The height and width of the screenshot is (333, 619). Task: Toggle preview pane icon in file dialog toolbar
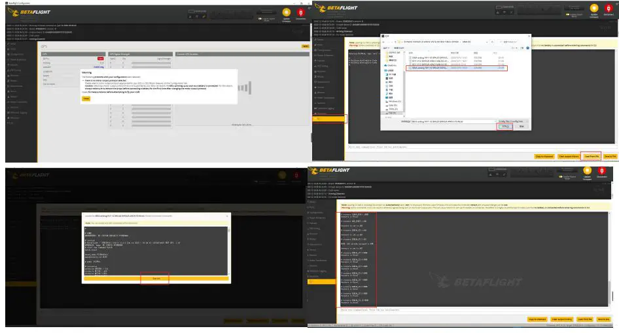[x=522, y=48]
